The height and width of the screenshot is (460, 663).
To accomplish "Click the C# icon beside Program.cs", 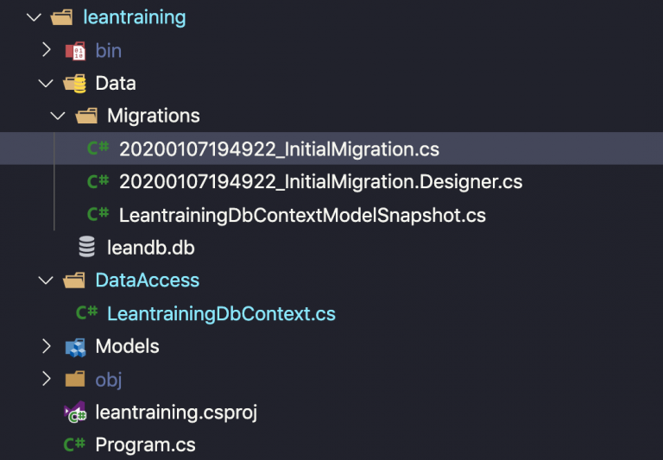I will 75,445.
